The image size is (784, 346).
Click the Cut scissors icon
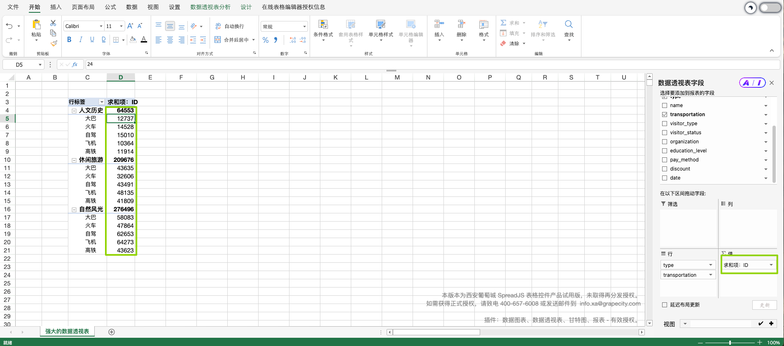tap(53, 23)
